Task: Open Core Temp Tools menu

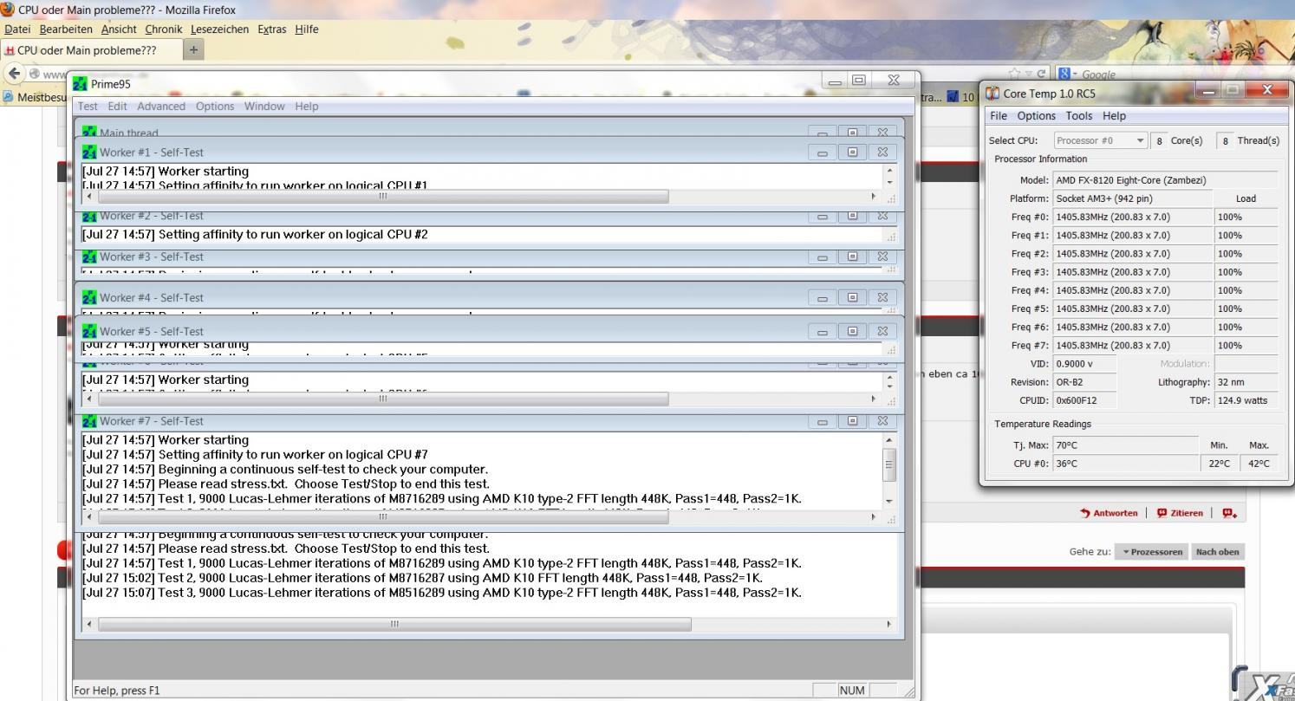Action: 1079,115
